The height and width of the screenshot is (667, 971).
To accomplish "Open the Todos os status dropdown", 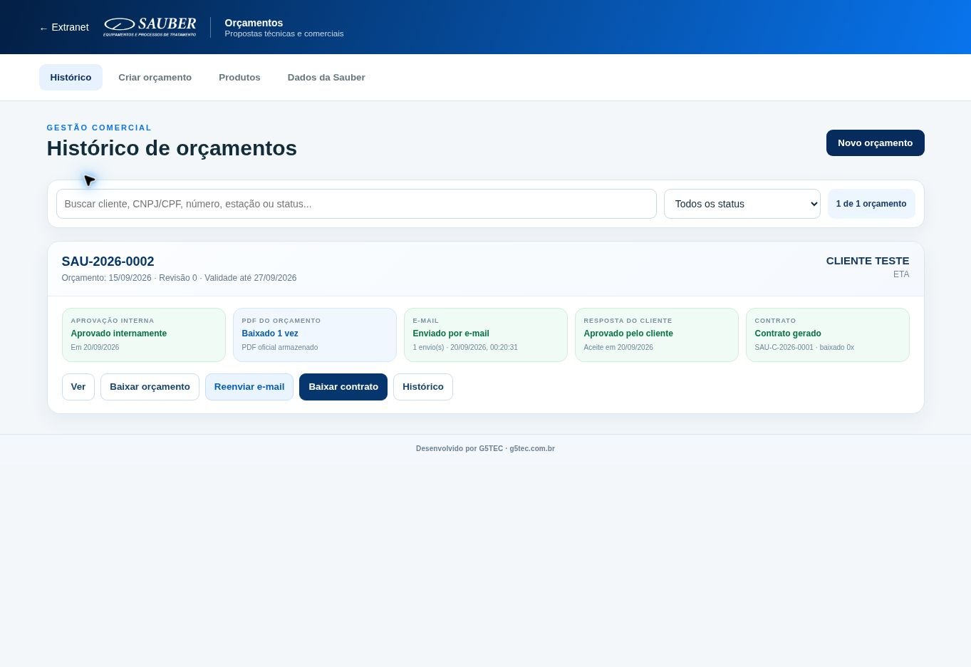I will pos(742,204).
